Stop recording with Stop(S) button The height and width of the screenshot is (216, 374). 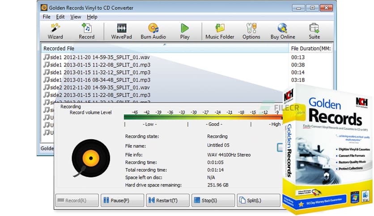pyautogui.click(x=213, y=200)
